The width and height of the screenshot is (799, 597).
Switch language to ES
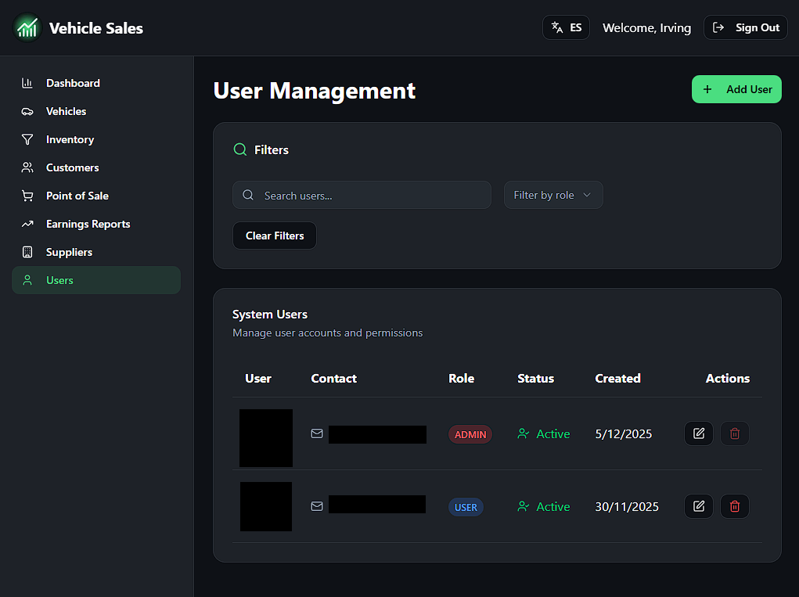(x=566, y=27)
